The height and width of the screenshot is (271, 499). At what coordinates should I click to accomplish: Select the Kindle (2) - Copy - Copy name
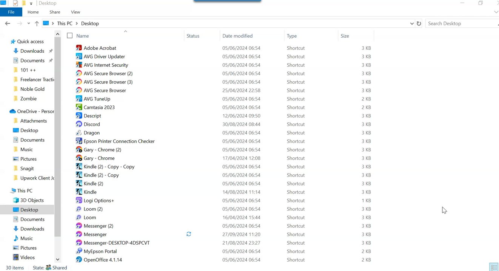109,166
